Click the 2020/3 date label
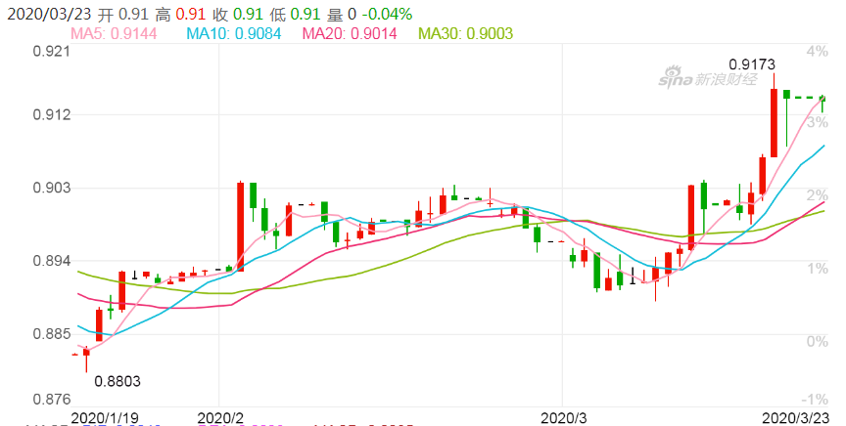This screenshot has height=426, width=846. click(x=564, y=418)
